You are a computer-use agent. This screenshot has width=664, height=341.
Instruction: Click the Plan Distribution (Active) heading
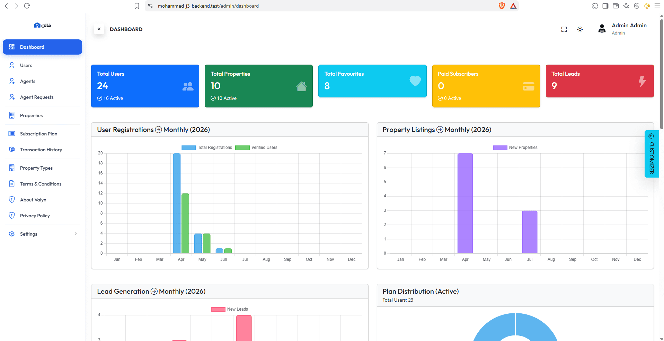[420, 291]
